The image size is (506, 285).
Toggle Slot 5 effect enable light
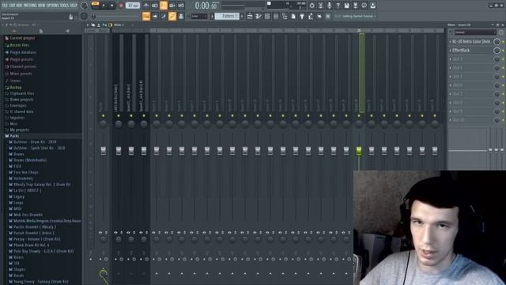point(503,77)
